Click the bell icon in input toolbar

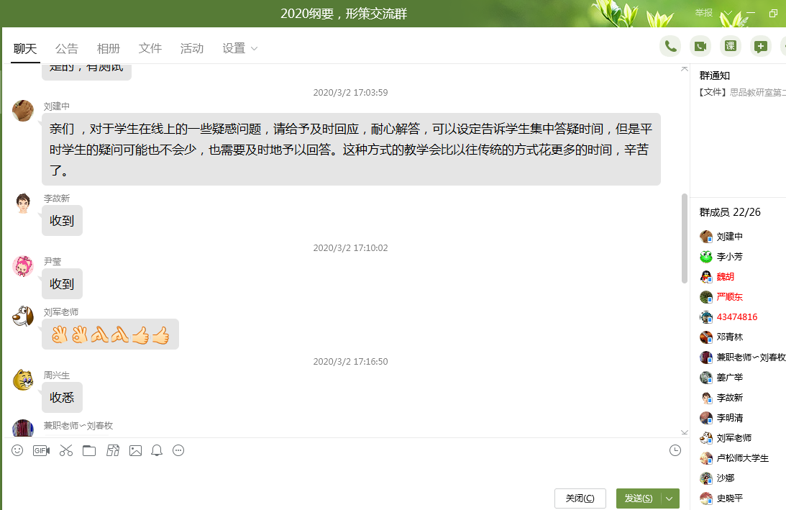tap(157, 450)
